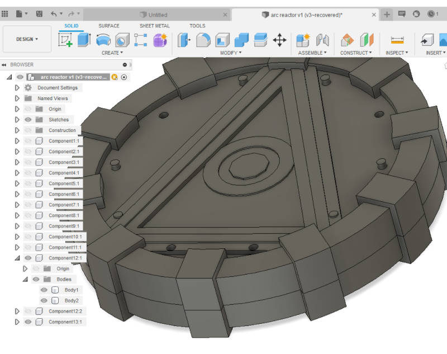Select the New Component tool
Screen dimensions: 447x354
point(303,40)
